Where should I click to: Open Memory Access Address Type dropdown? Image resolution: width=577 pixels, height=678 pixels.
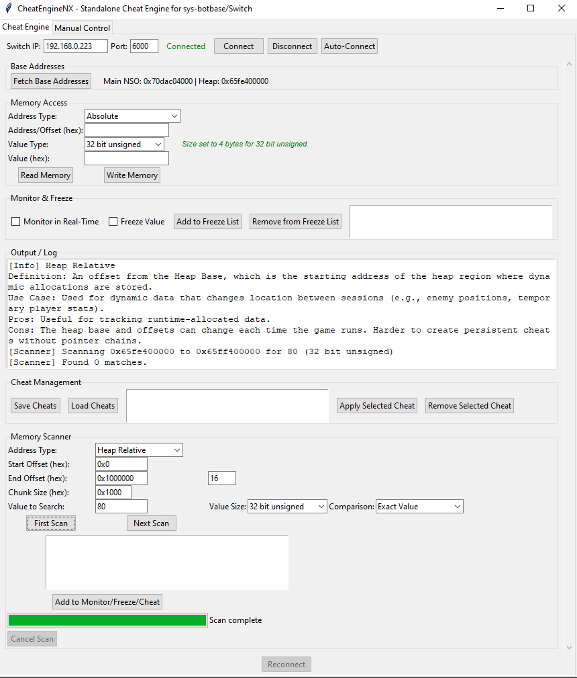click(132, 116)
